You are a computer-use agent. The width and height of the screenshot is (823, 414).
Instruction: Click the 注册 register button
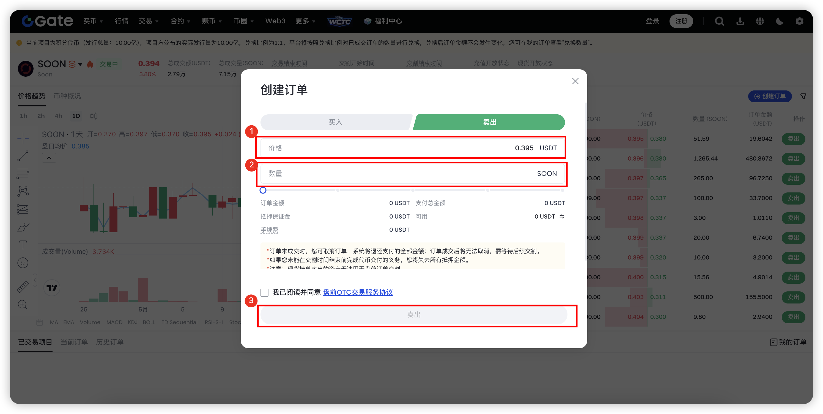[681, 21]
